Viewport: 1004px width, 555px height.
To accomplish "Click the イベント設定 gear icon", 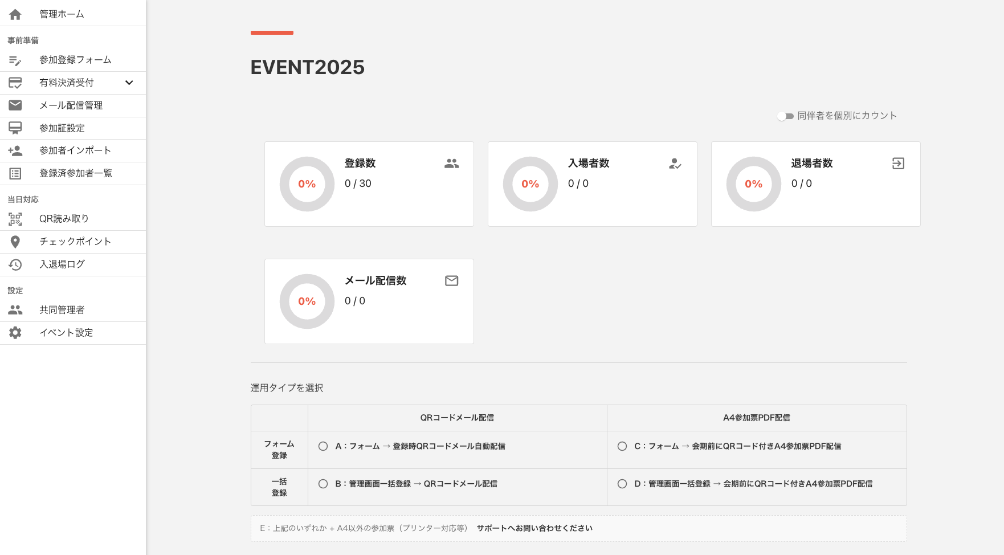I will pyautogui.click(x=15, y=332).
